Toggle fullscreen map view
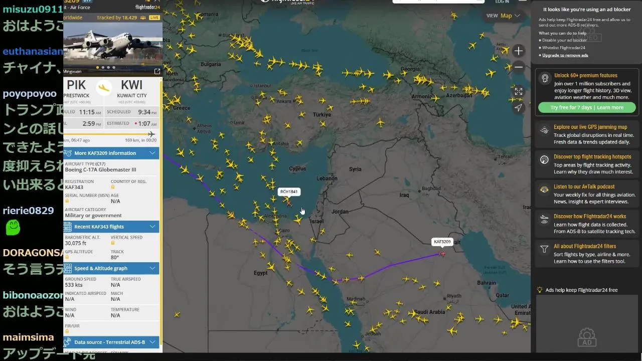 [x=519, y=91]
